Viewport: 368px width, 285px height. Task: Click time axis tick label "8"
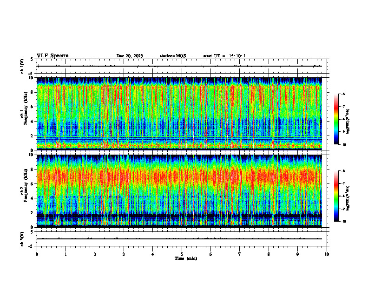(x=269, y=254)
